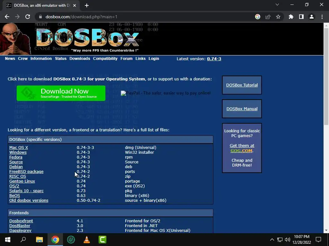This screenshot has height=246, width=329.
Task: Open the tab search chevron
Action: tap(277, 4)
